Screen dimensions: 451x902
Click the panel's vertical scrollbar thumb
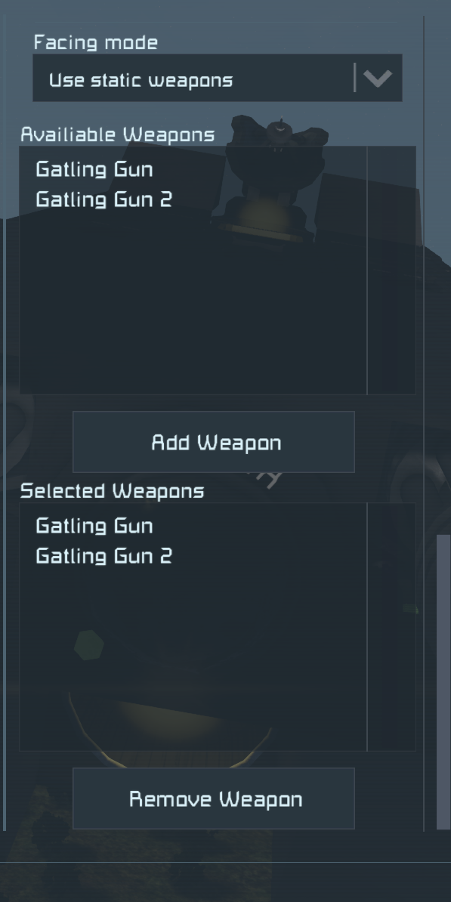[x=443, y=681]
